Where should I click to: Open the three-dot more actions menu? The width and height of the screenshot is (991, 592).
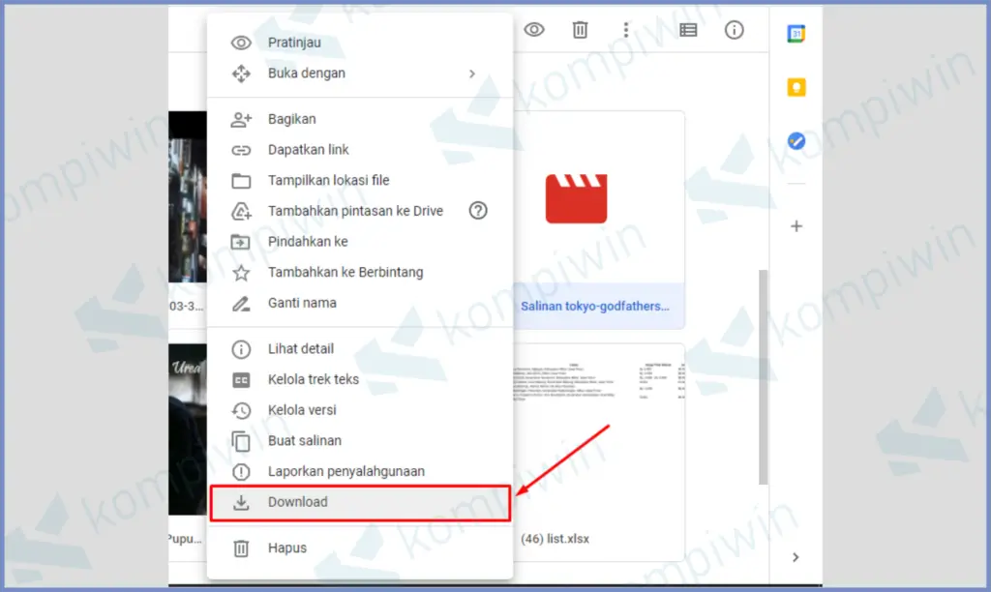coord(626,30)
